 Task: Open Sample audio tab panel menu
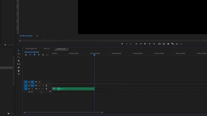[x=68, y=49]
